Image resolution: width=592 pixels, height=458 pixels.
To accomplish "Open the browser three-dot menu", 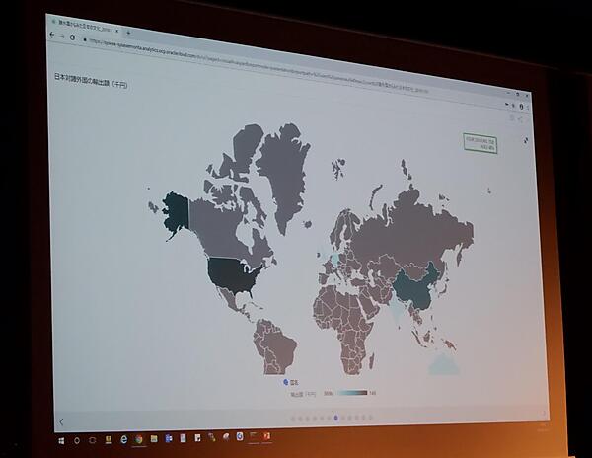I will click(528, 108).
